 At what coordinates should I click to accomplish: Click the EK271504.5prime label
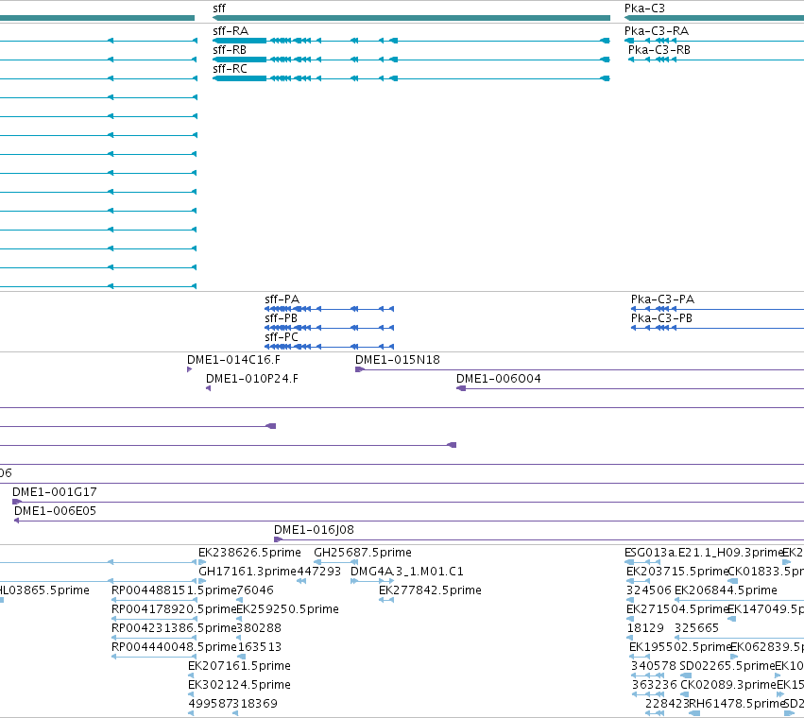point(677,609)
